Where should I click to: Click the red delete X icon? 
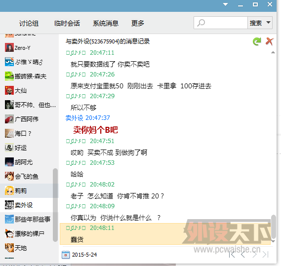(269, 41)
